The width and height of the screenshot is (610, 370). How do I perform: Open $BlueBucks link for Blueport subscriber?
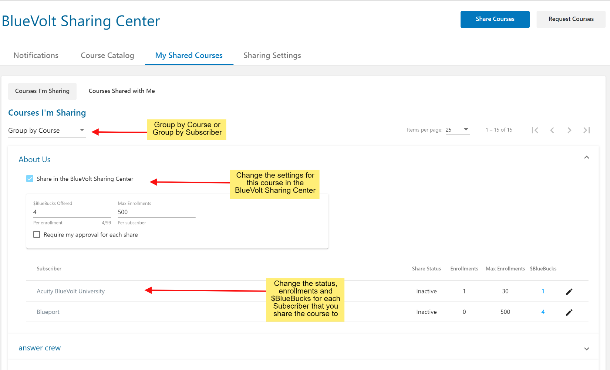(x=543, y=312)
